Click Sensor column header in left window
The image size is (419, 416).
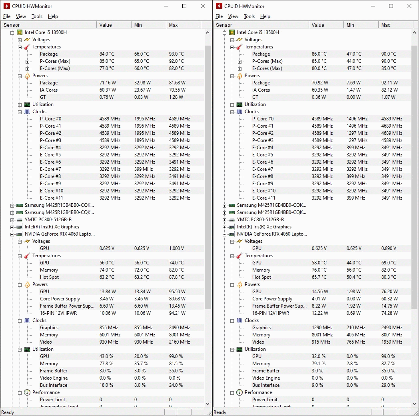click(48, 25)
